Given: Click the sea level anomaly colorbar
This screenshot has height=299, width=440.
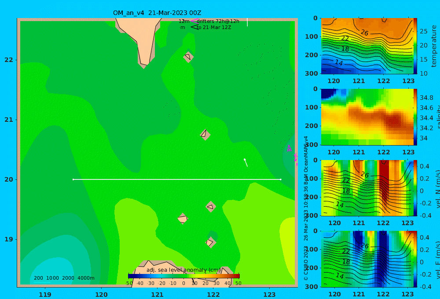Looking at the screenshot, I should pos(184,276).
